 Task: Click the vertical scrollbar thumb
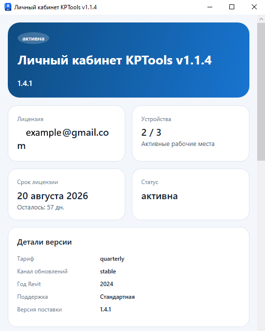pyautogui.click(x=261, y=92)
